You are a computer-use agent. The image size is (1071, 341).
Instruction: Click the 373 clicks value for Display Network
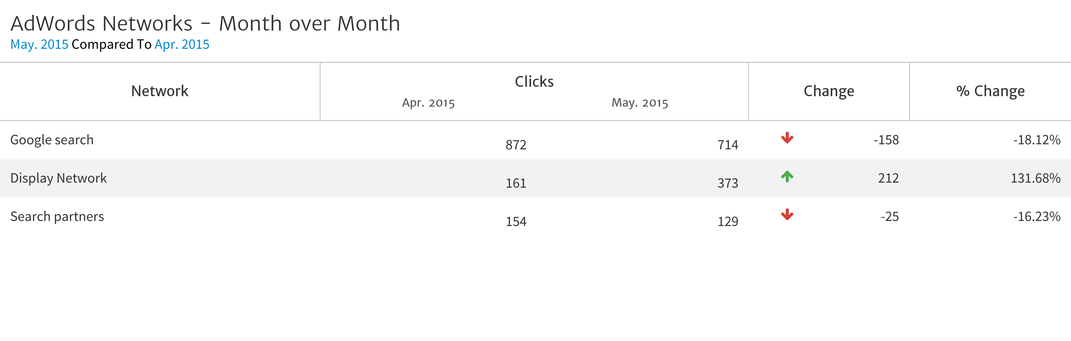(x=727, y=183)
